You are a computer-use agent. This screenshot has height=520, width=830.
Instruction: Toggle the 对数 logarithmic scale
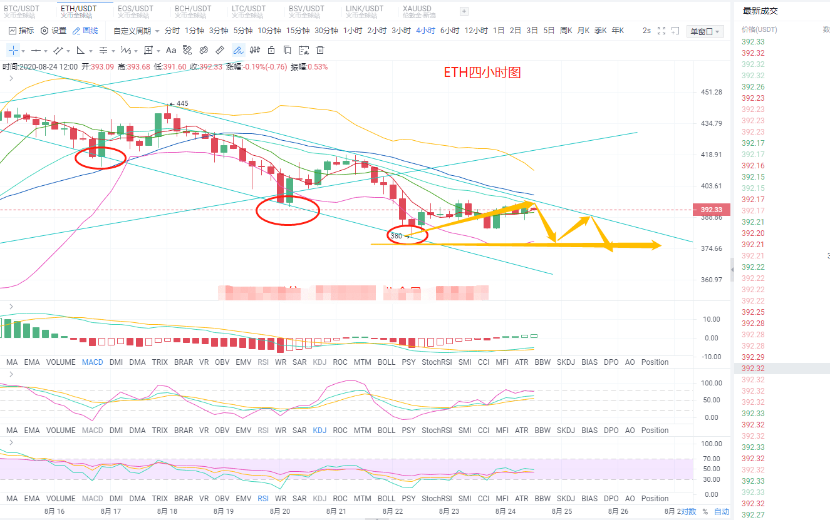click(688, 511)
